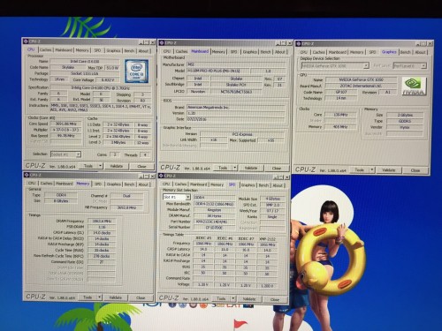The height and width of the screenshot is (331, 442).
Task: Open Tools dropdown arrow in CPU window
Action: [x=100, y=166]
